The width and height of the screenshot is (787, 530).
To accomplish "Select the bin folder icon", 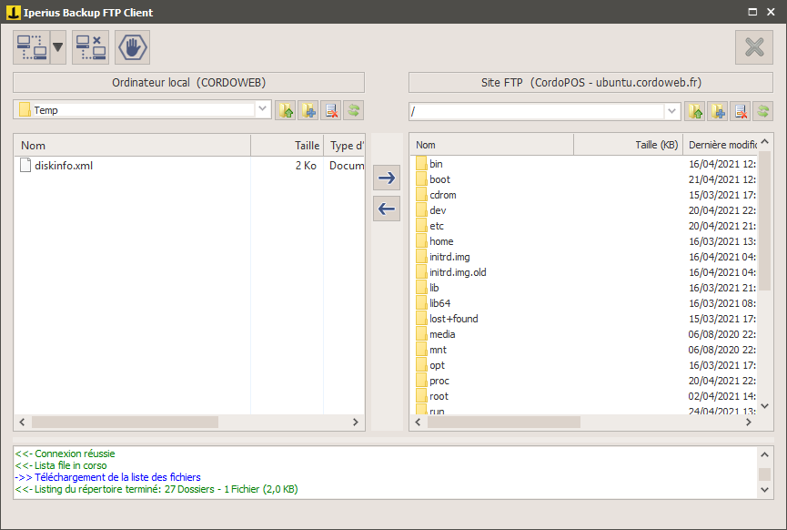I will click(x=421, y=164).
